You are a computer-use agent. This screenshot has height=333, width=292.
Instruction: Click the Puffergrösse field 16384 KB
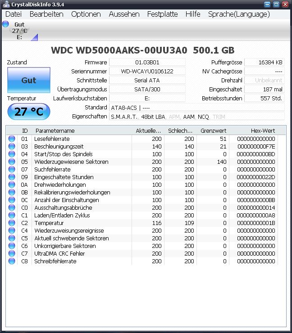point(265,62)
